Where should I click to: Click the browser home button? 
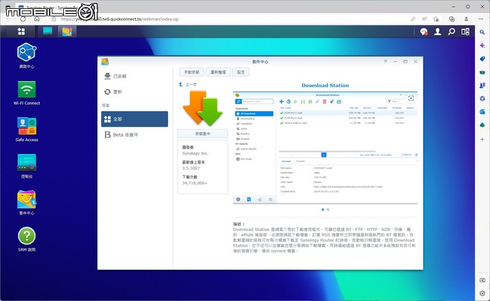pos(37,19)
